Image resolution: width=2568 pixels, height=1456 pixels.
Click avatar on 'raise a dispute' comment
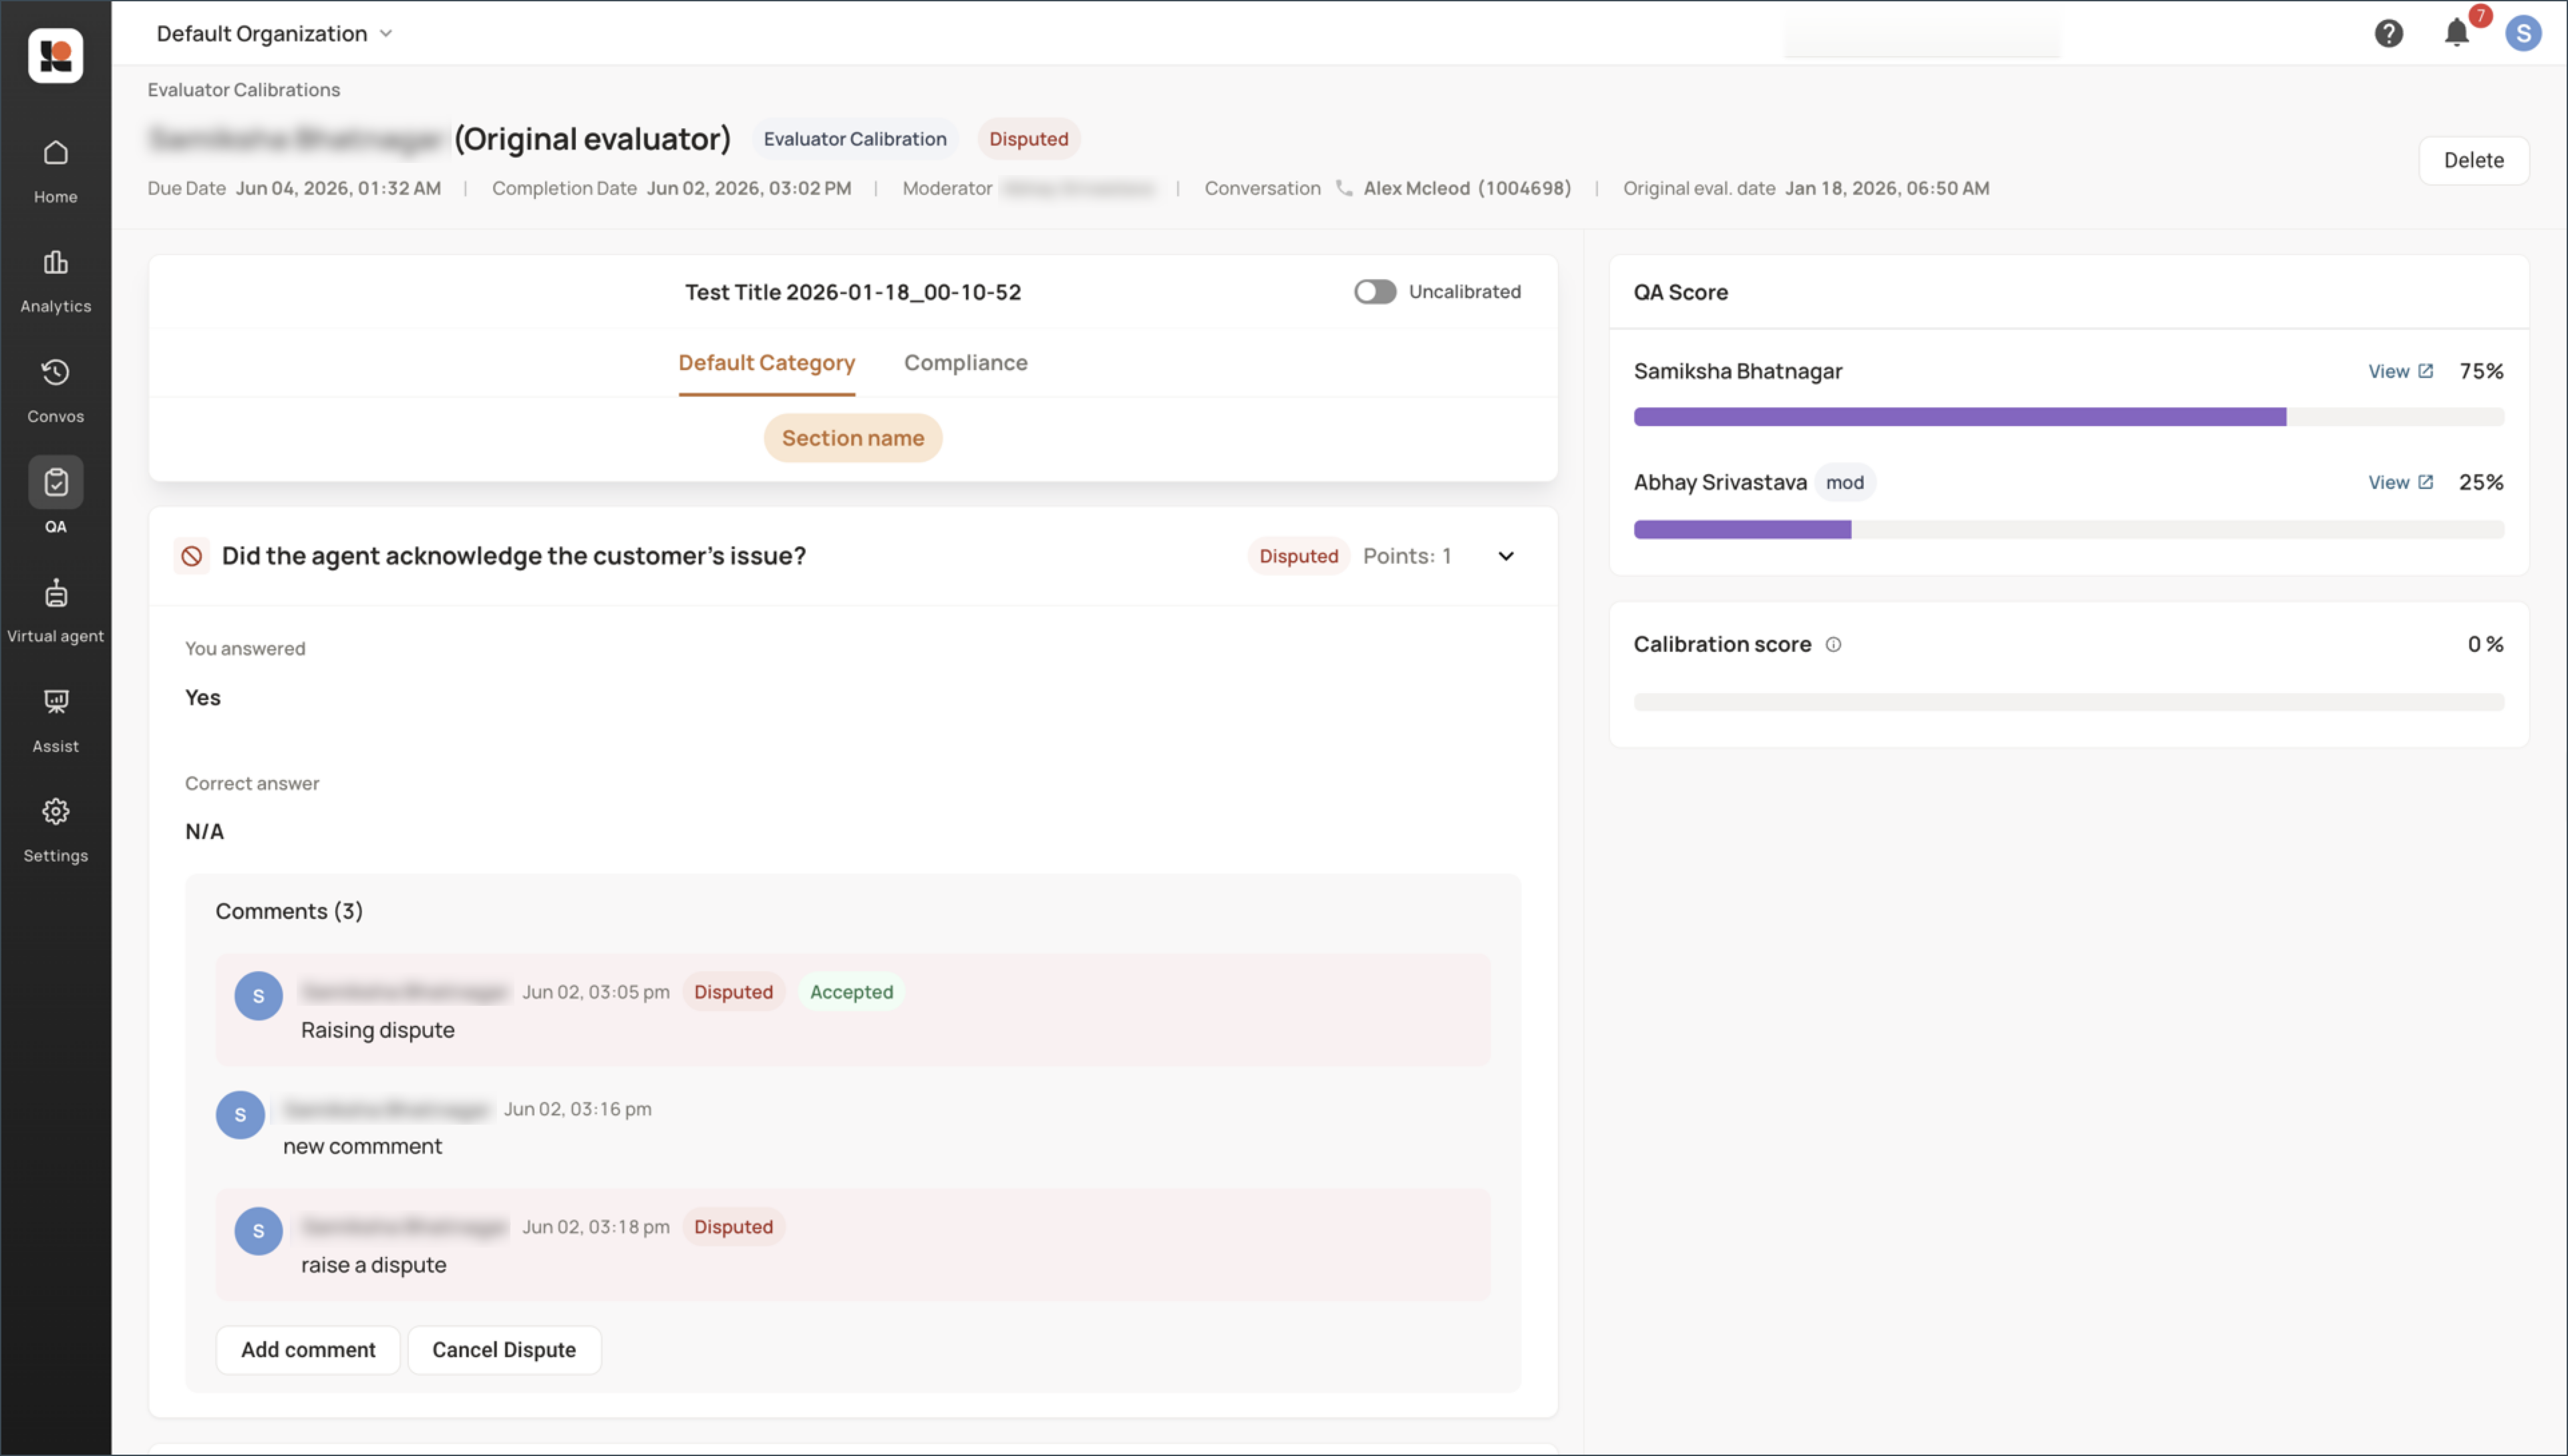(258, 1231)
